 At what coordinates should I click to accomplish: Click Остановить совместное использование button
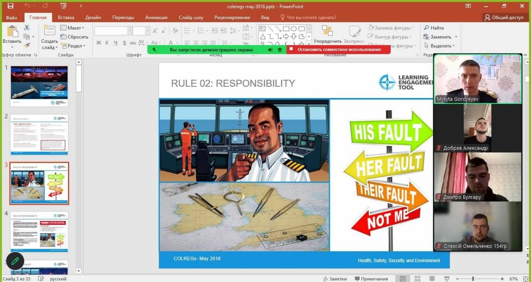(x=339, y=49)
